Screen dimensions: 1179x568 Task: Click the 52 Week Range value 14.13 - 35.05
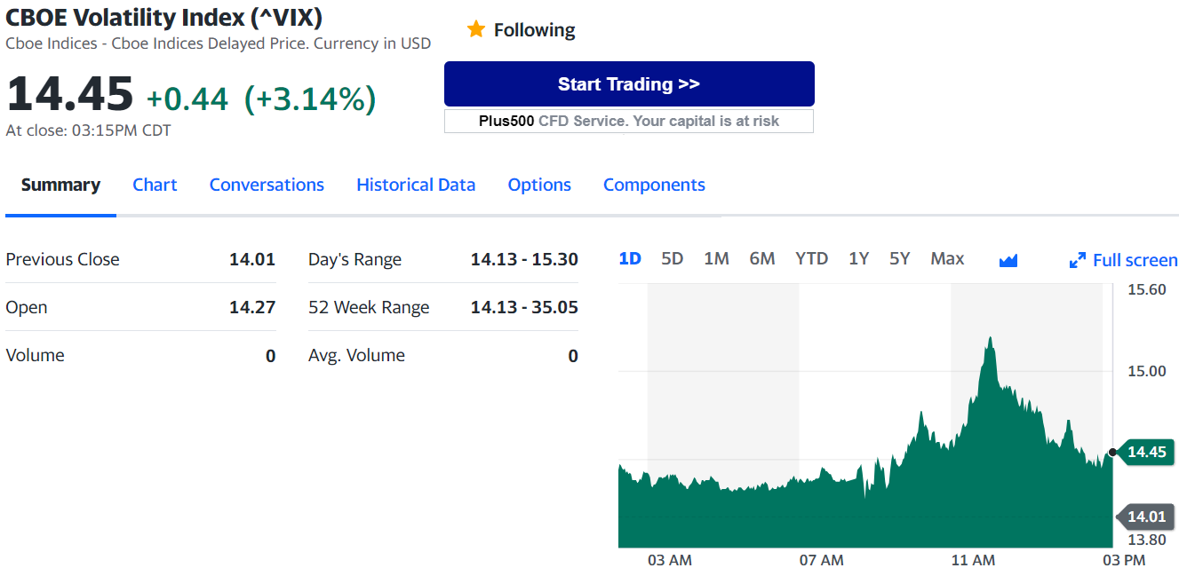(x=524, y=307)
